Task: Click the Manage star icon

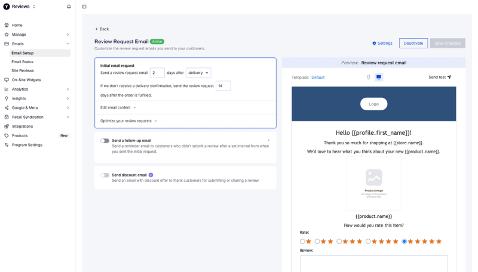Action: click(x=7, y=35)
